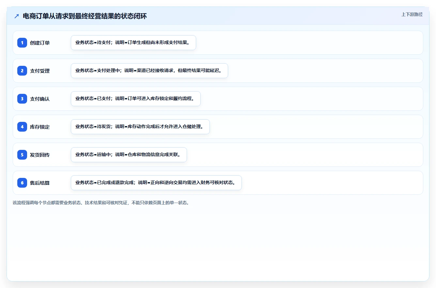Open the 运输中 status description box
The width and height of the screenshot is (436, 288).
129,155
